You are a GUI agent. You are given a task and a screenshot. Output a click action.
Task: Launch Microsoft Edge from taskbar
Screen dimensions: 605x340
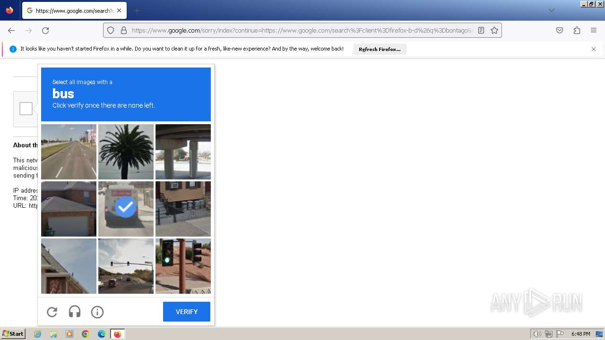pyautogui.click(x=102, y=334)
